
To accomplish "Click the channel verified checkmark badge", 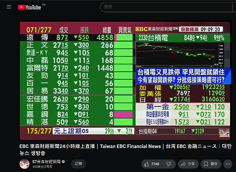I will [63, 162].
